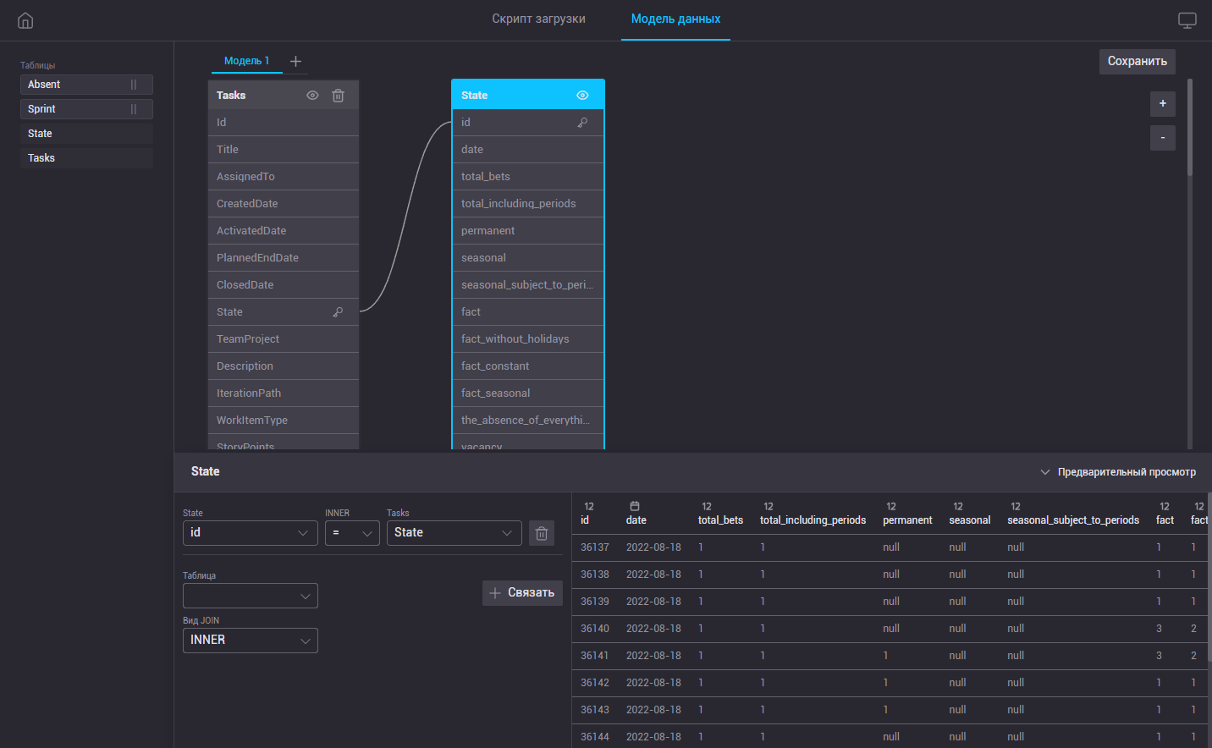Open the monitor preview icon top right
This screenshot has height=748, width=1212.
click(x=1187, y=20)
